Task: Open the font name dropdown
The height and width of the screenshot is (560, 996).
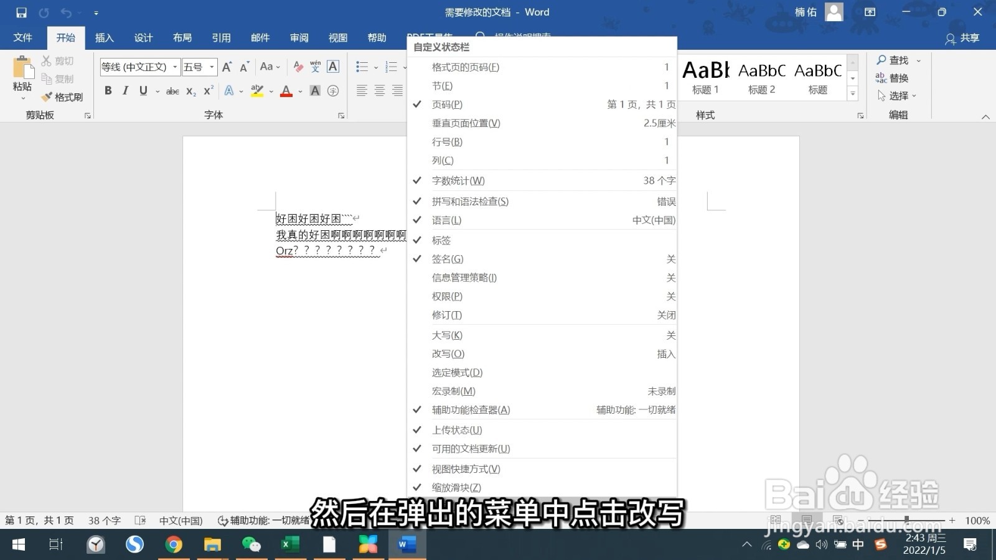Action: point(175,67)
